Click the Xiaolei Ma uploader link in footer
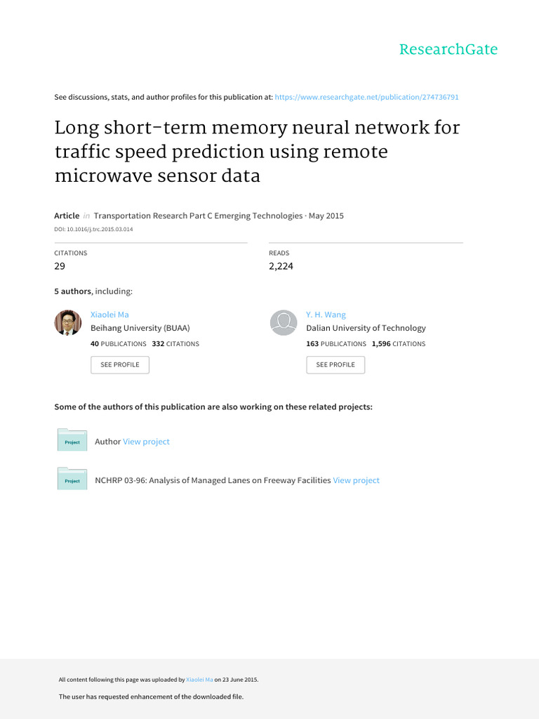 [x=199, y=680]
